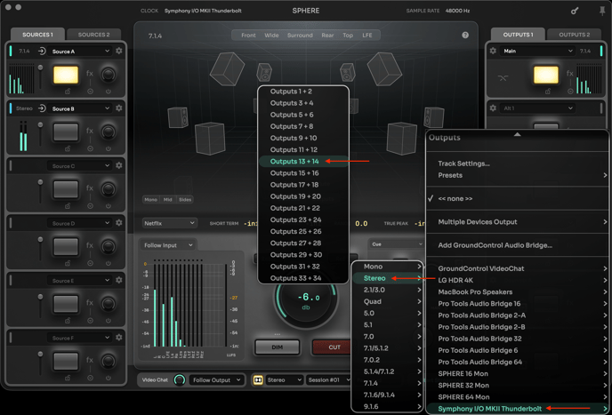Open the Follow Input dropdown
The height and width of the screenshot is (415, 612).
pyautogui.click(x=168, y=244)
